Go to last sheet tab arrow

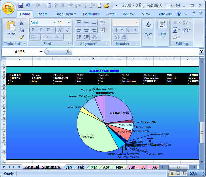pos(19,167)
